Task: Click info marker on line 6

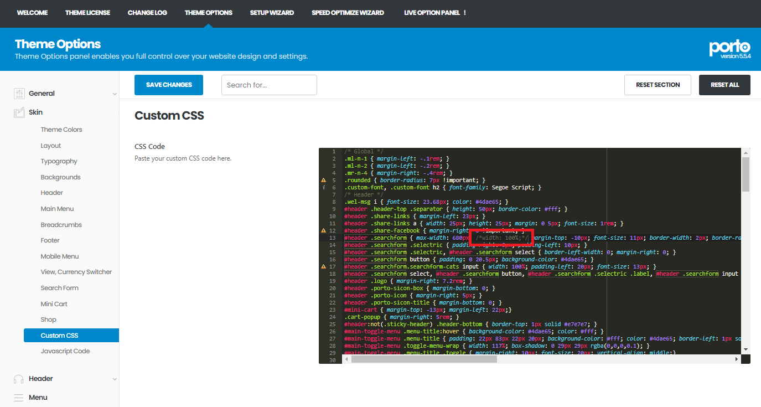Action: pyautogui.click(x=323, y=188)
